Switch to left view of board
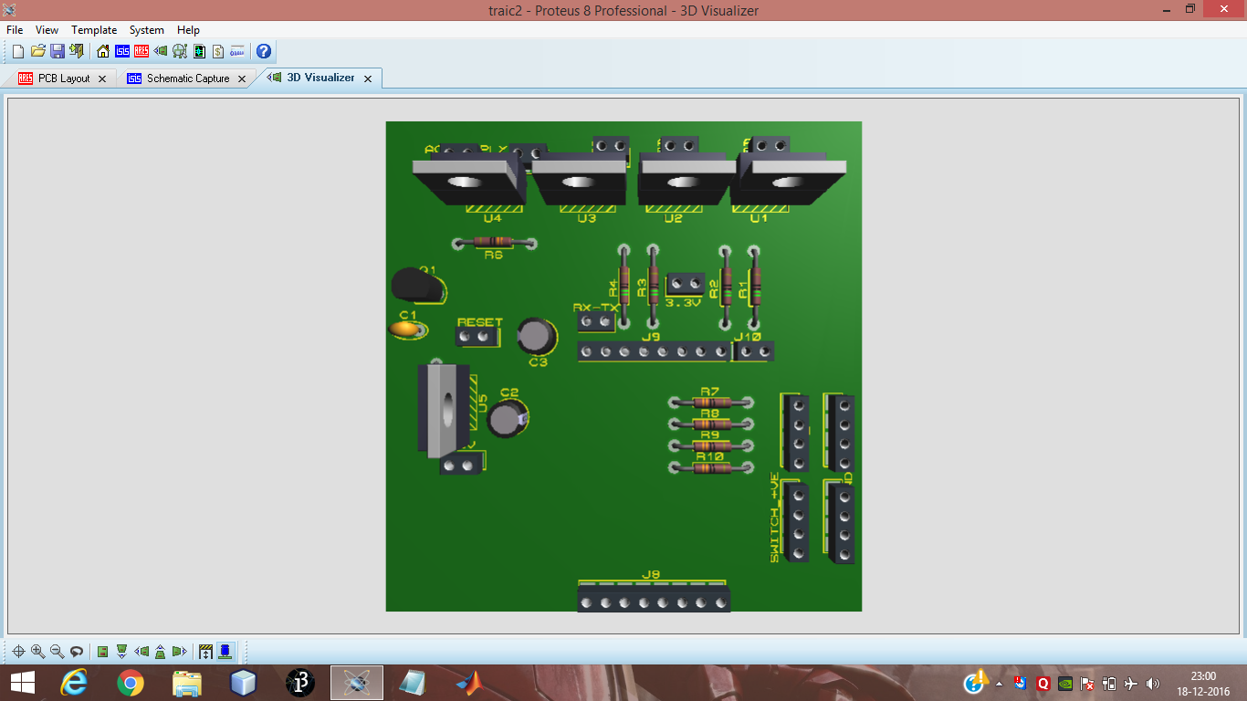Image resolution: width=1247 pixels, height=701 pixels. pos(141,652)
